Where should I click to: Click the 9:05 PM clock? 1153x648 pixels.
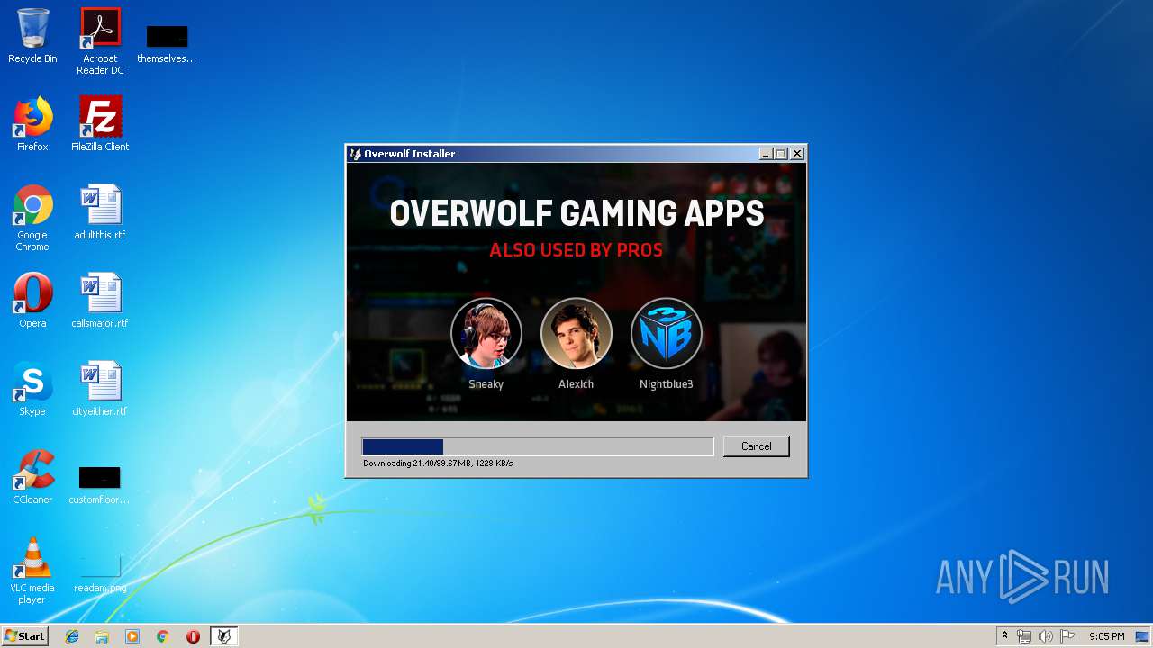click(1106, 636)
